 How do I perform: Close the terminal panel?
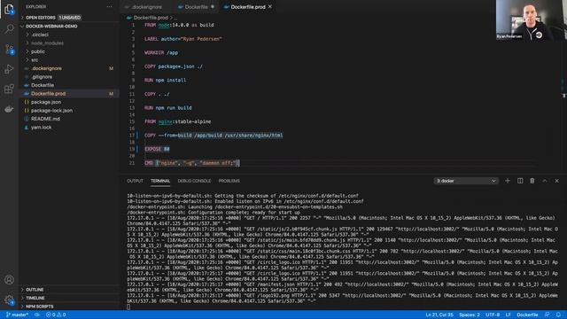tap(557, 181)
